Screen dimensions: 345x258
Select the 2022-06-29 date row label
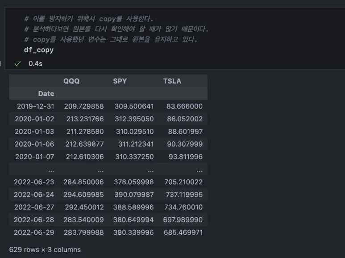34,232
